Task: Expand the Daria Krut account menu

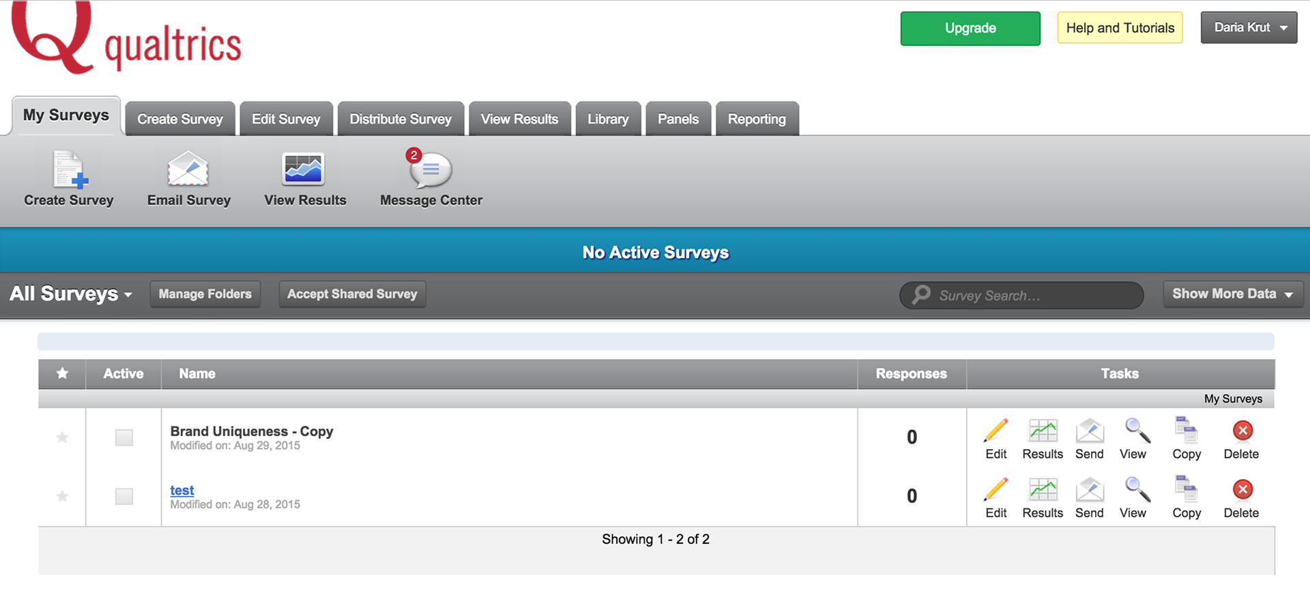Action: pyautogui.click(x=1249, y=28)
